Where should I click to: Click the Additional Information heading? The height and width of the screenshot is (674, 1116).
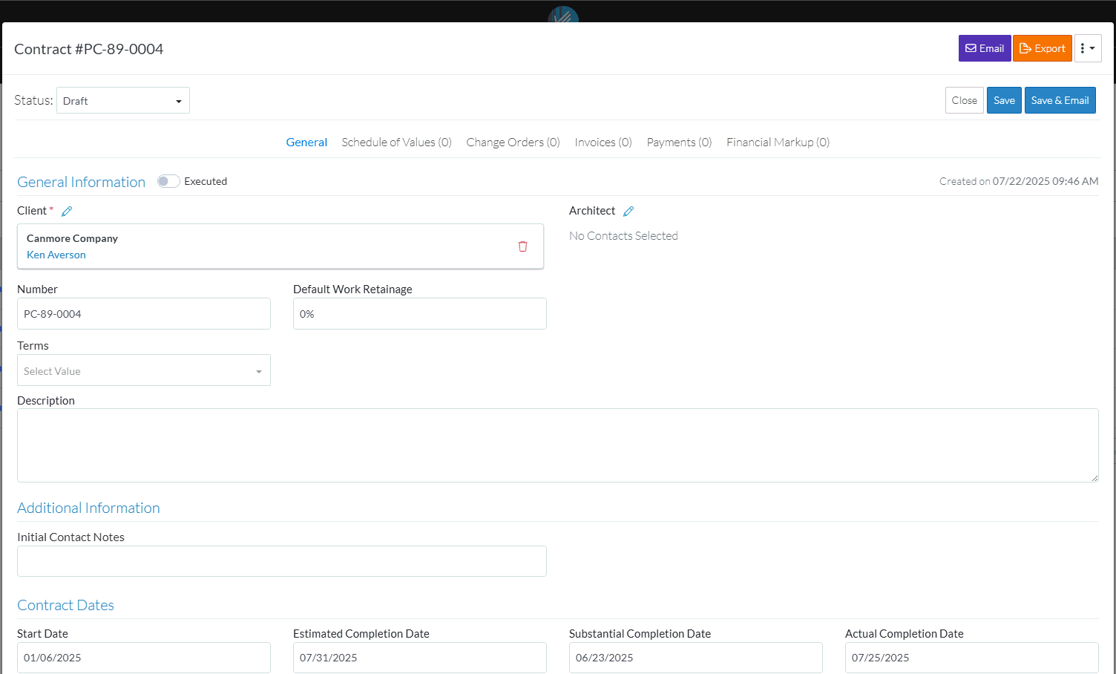[x=88, y=508]
